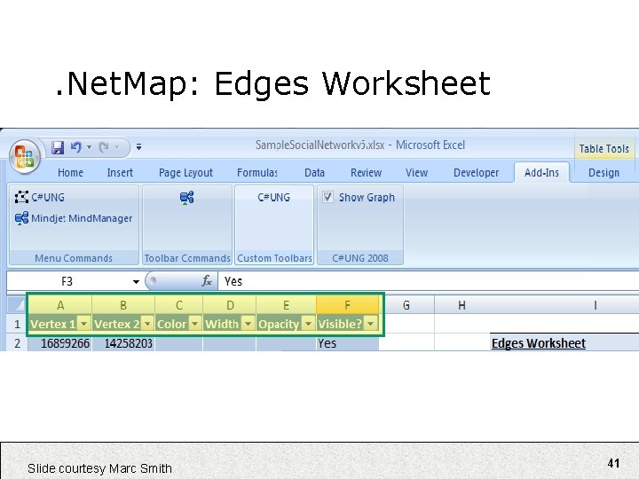Select the Data tab
639x479 pixels.
314,173
